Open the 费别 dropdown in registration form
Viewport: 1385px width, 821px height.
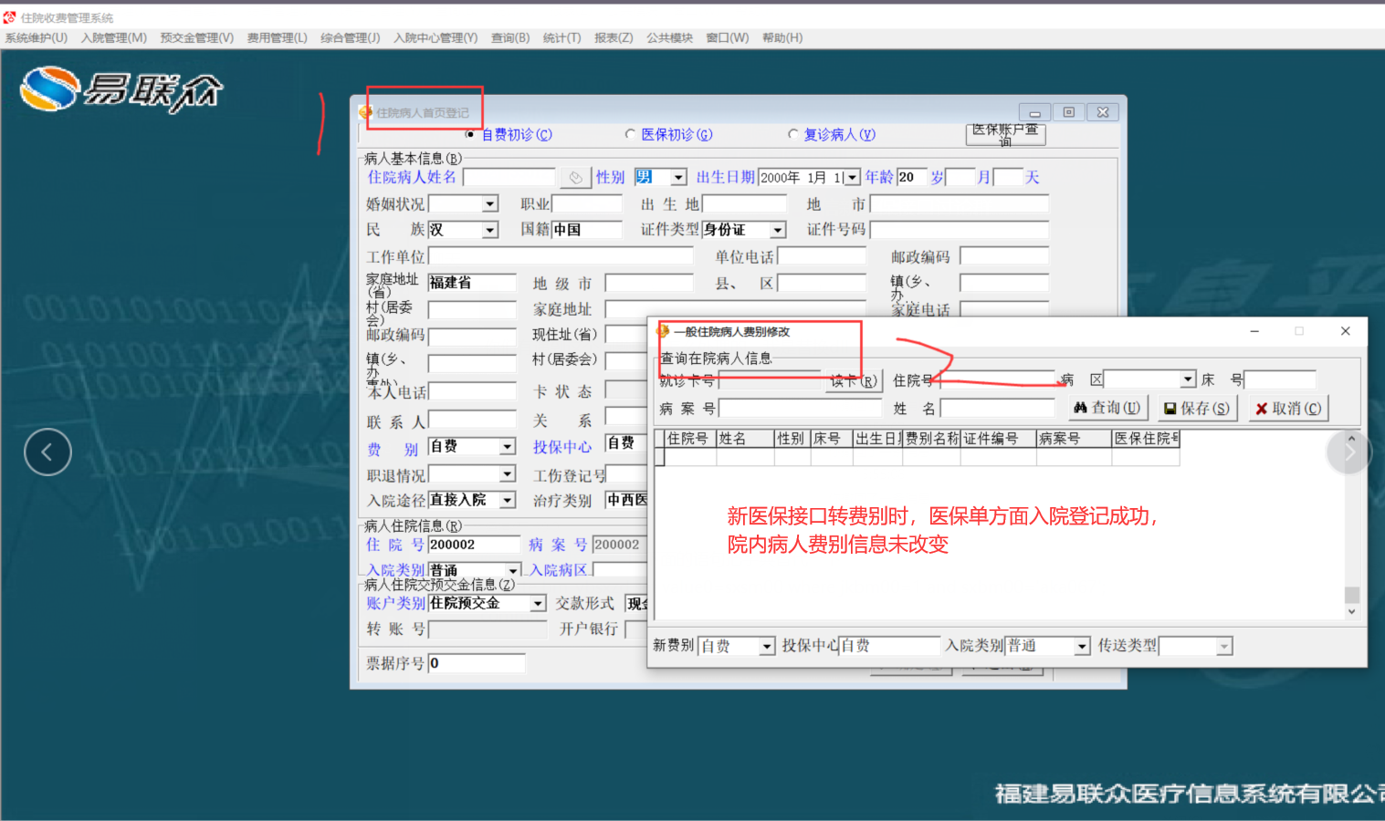[x=508, y=447]
